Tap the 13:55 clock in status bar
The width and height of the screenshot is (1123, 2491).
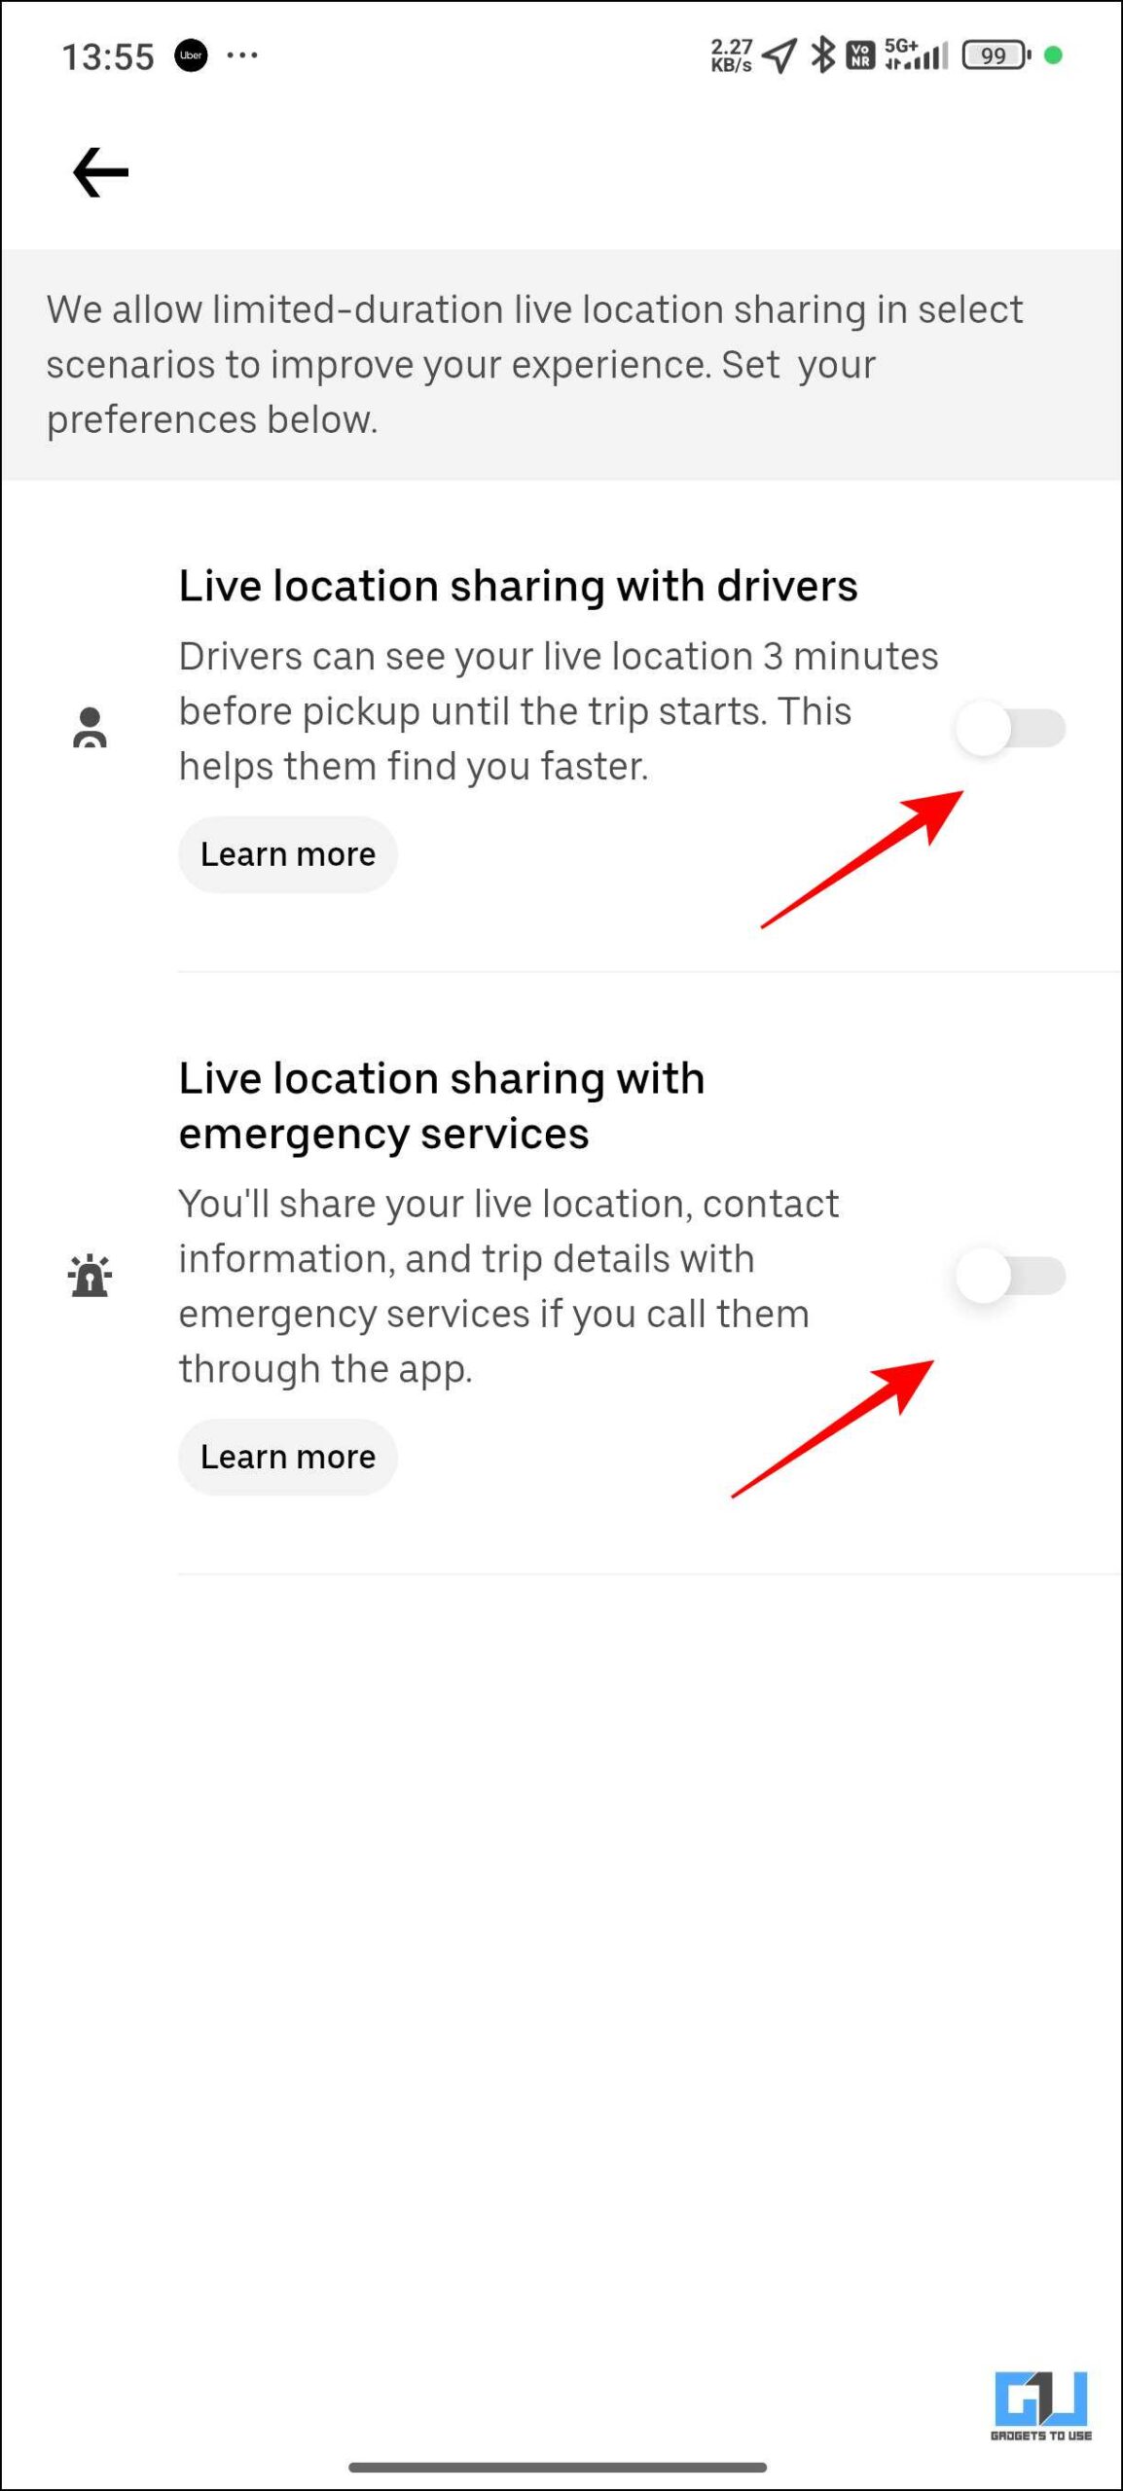point(108,56)
